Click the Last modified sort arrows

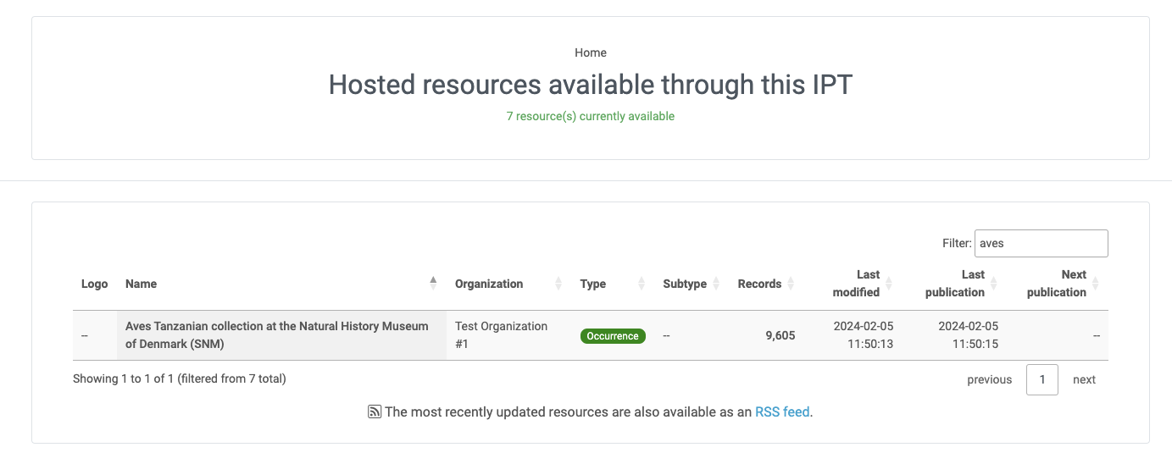pos(889,284)
